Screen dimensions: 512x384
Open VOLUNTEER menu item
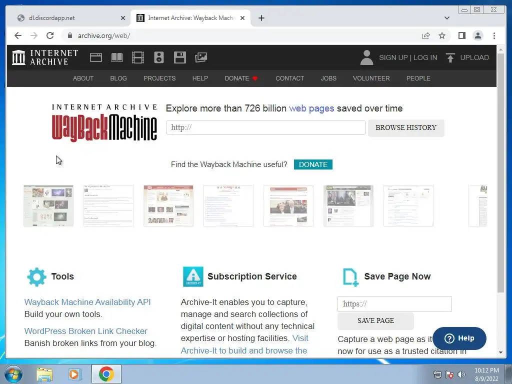371,78
